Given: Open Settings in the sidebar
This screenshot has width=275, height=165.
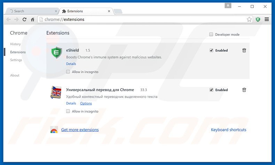Looking at the screenshot, I should (x=16, y=60).
